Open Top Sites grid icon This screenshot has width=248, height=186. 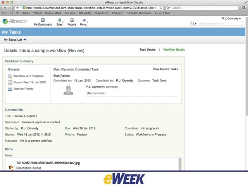17,13
